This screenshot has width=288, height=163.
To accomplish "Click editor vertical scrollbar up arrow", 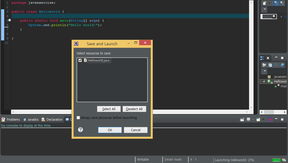I will click(x=251, y=2).
